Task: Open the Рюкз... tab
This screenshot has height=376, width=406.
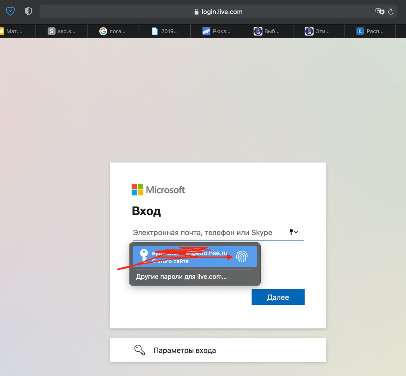Action: (216, 31)
